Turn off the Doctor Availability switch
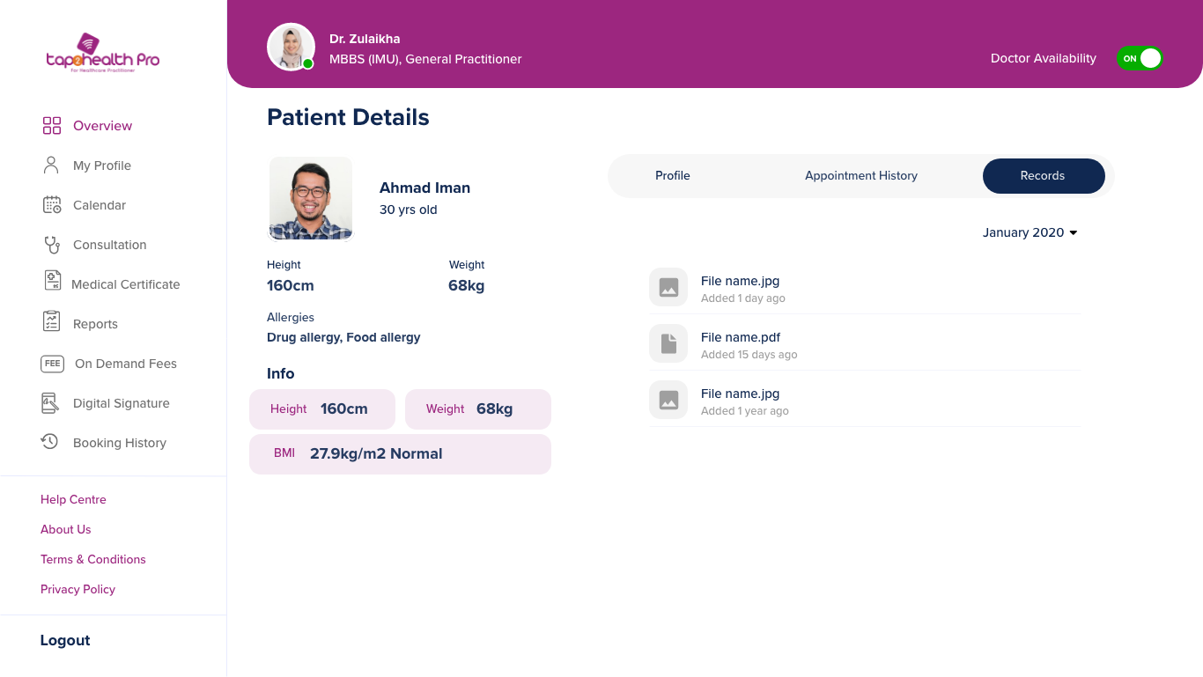Image resolution: width=1203 pixels, height=677 pixels. [1140, 58]
